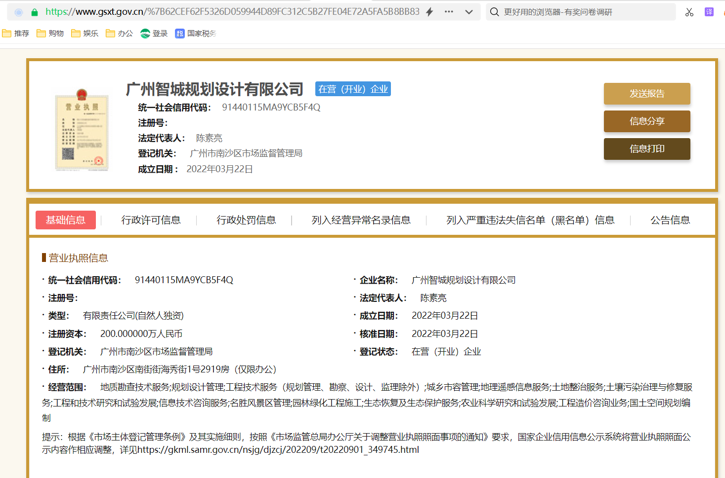This screenshot has height=478, width=725.
Task: Open the purple 译 translate icon
Action: pos(709,11)
